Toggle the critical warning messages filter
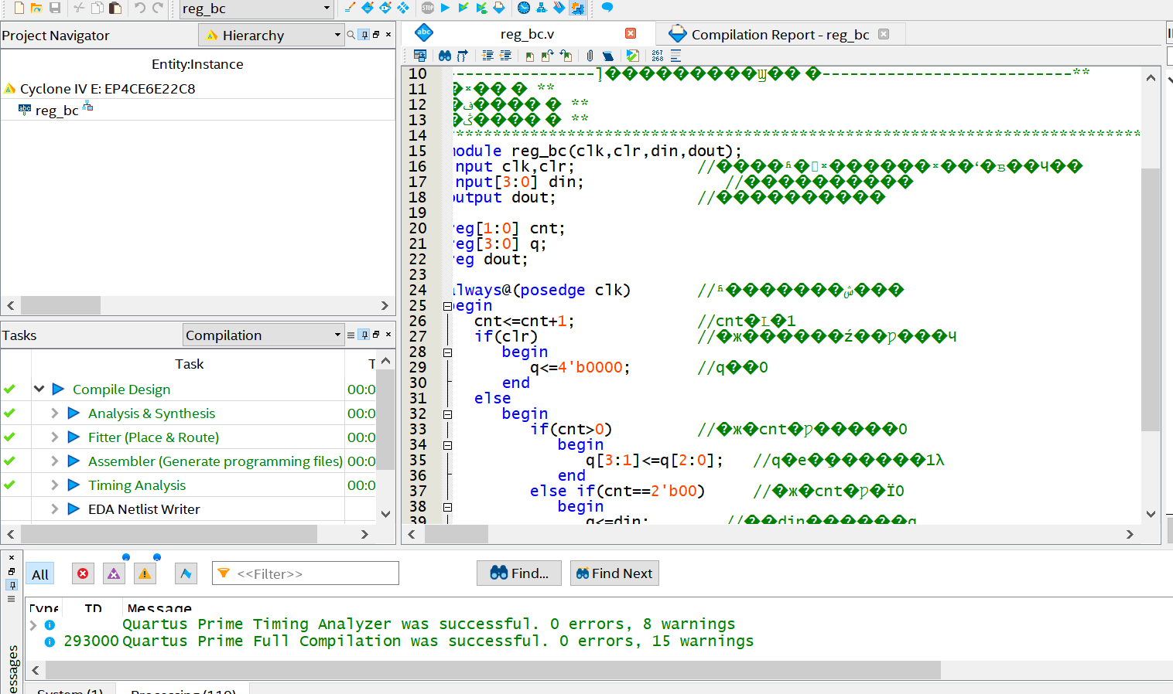The image size is (1173, 694). pyautogui.click(x=114, y=573)
